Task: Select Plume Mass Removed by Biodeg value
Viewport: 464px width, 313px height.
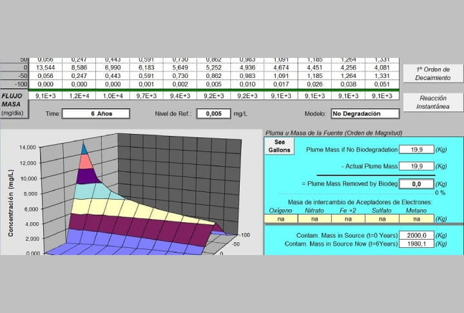Action: [x=416, y=184]
